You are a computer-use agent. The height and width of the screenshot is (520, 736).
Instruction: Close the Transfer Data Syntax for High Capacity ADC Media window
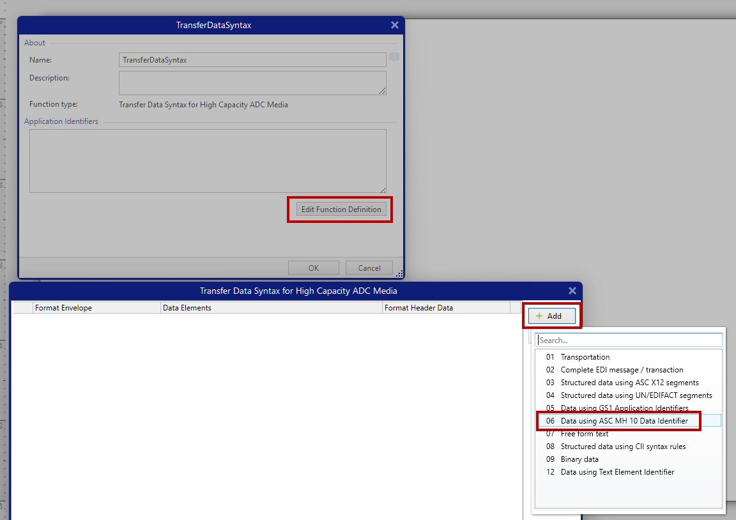(x=572, y=291)
